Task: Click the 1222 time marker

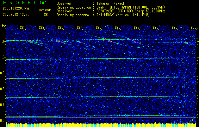Action: coord(41,27)
